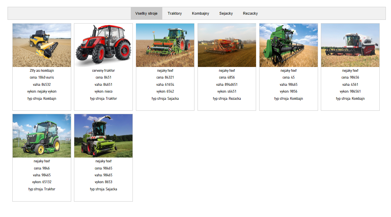
Task: Click the text vaha: 61654
Action: point(165,85)
